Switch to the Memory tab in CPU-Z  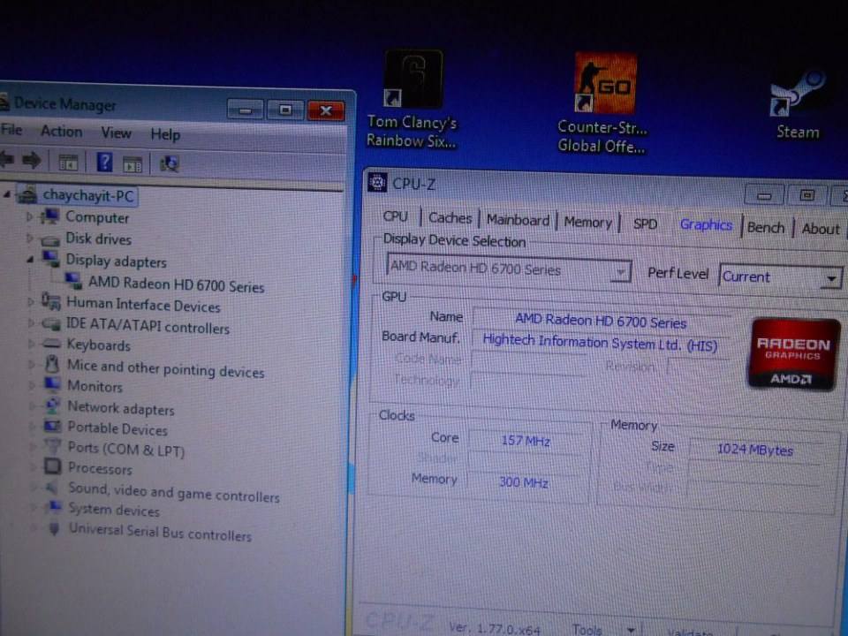[x=587, y=222]
